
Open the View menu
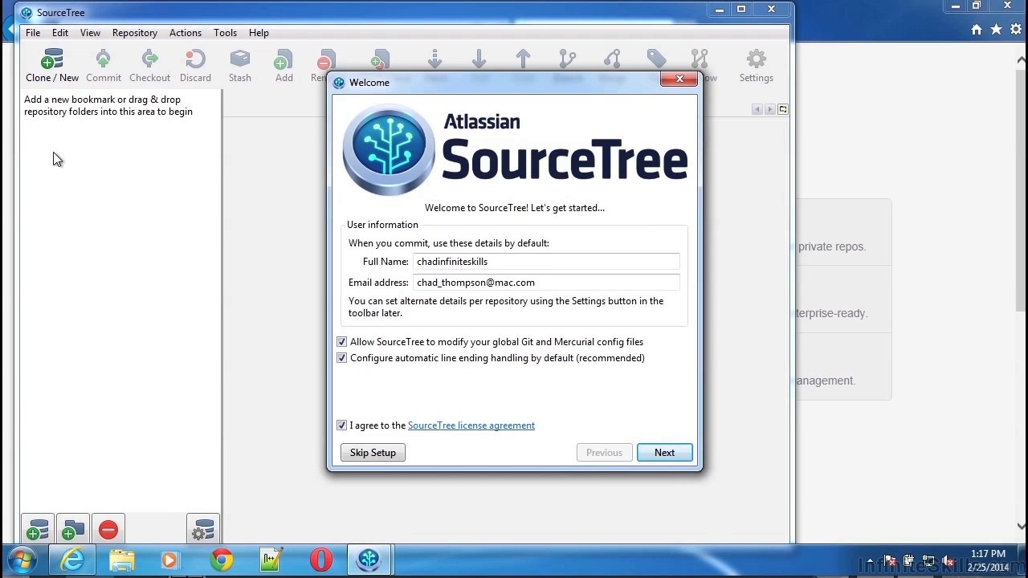pyautogui.click(x=90, y=33)
